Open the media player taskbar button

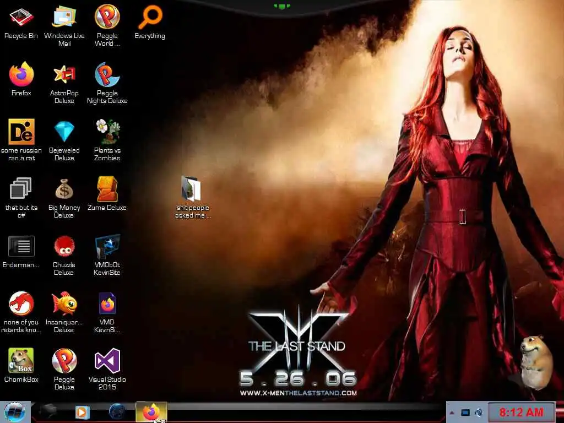click(82, 412)
